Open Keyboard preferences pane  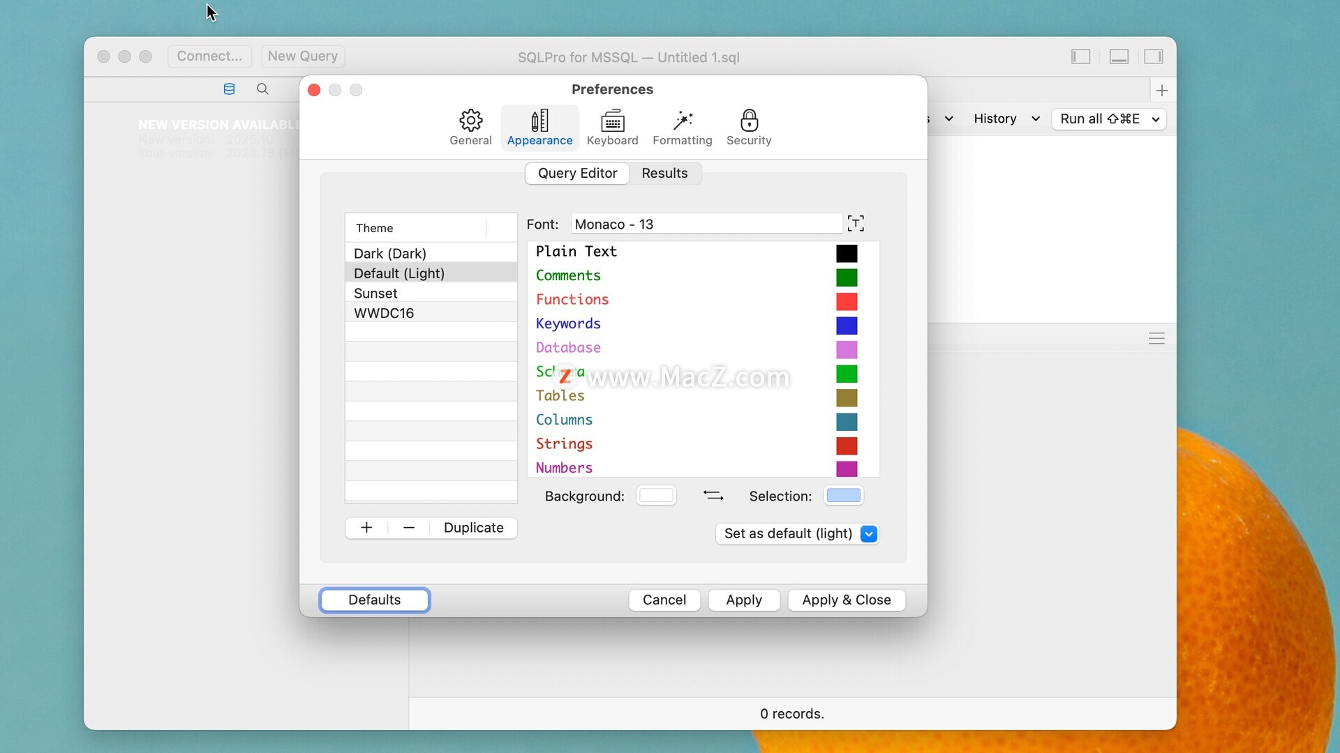pyautogui.click(x=612, y=128)
